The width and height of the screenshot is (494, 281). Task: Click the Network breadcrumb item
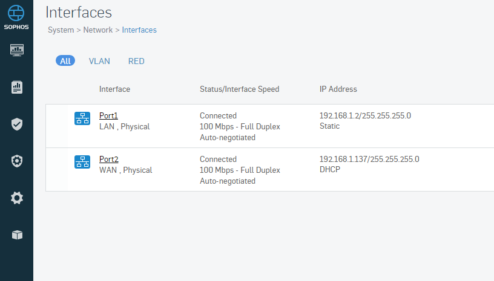97,30
